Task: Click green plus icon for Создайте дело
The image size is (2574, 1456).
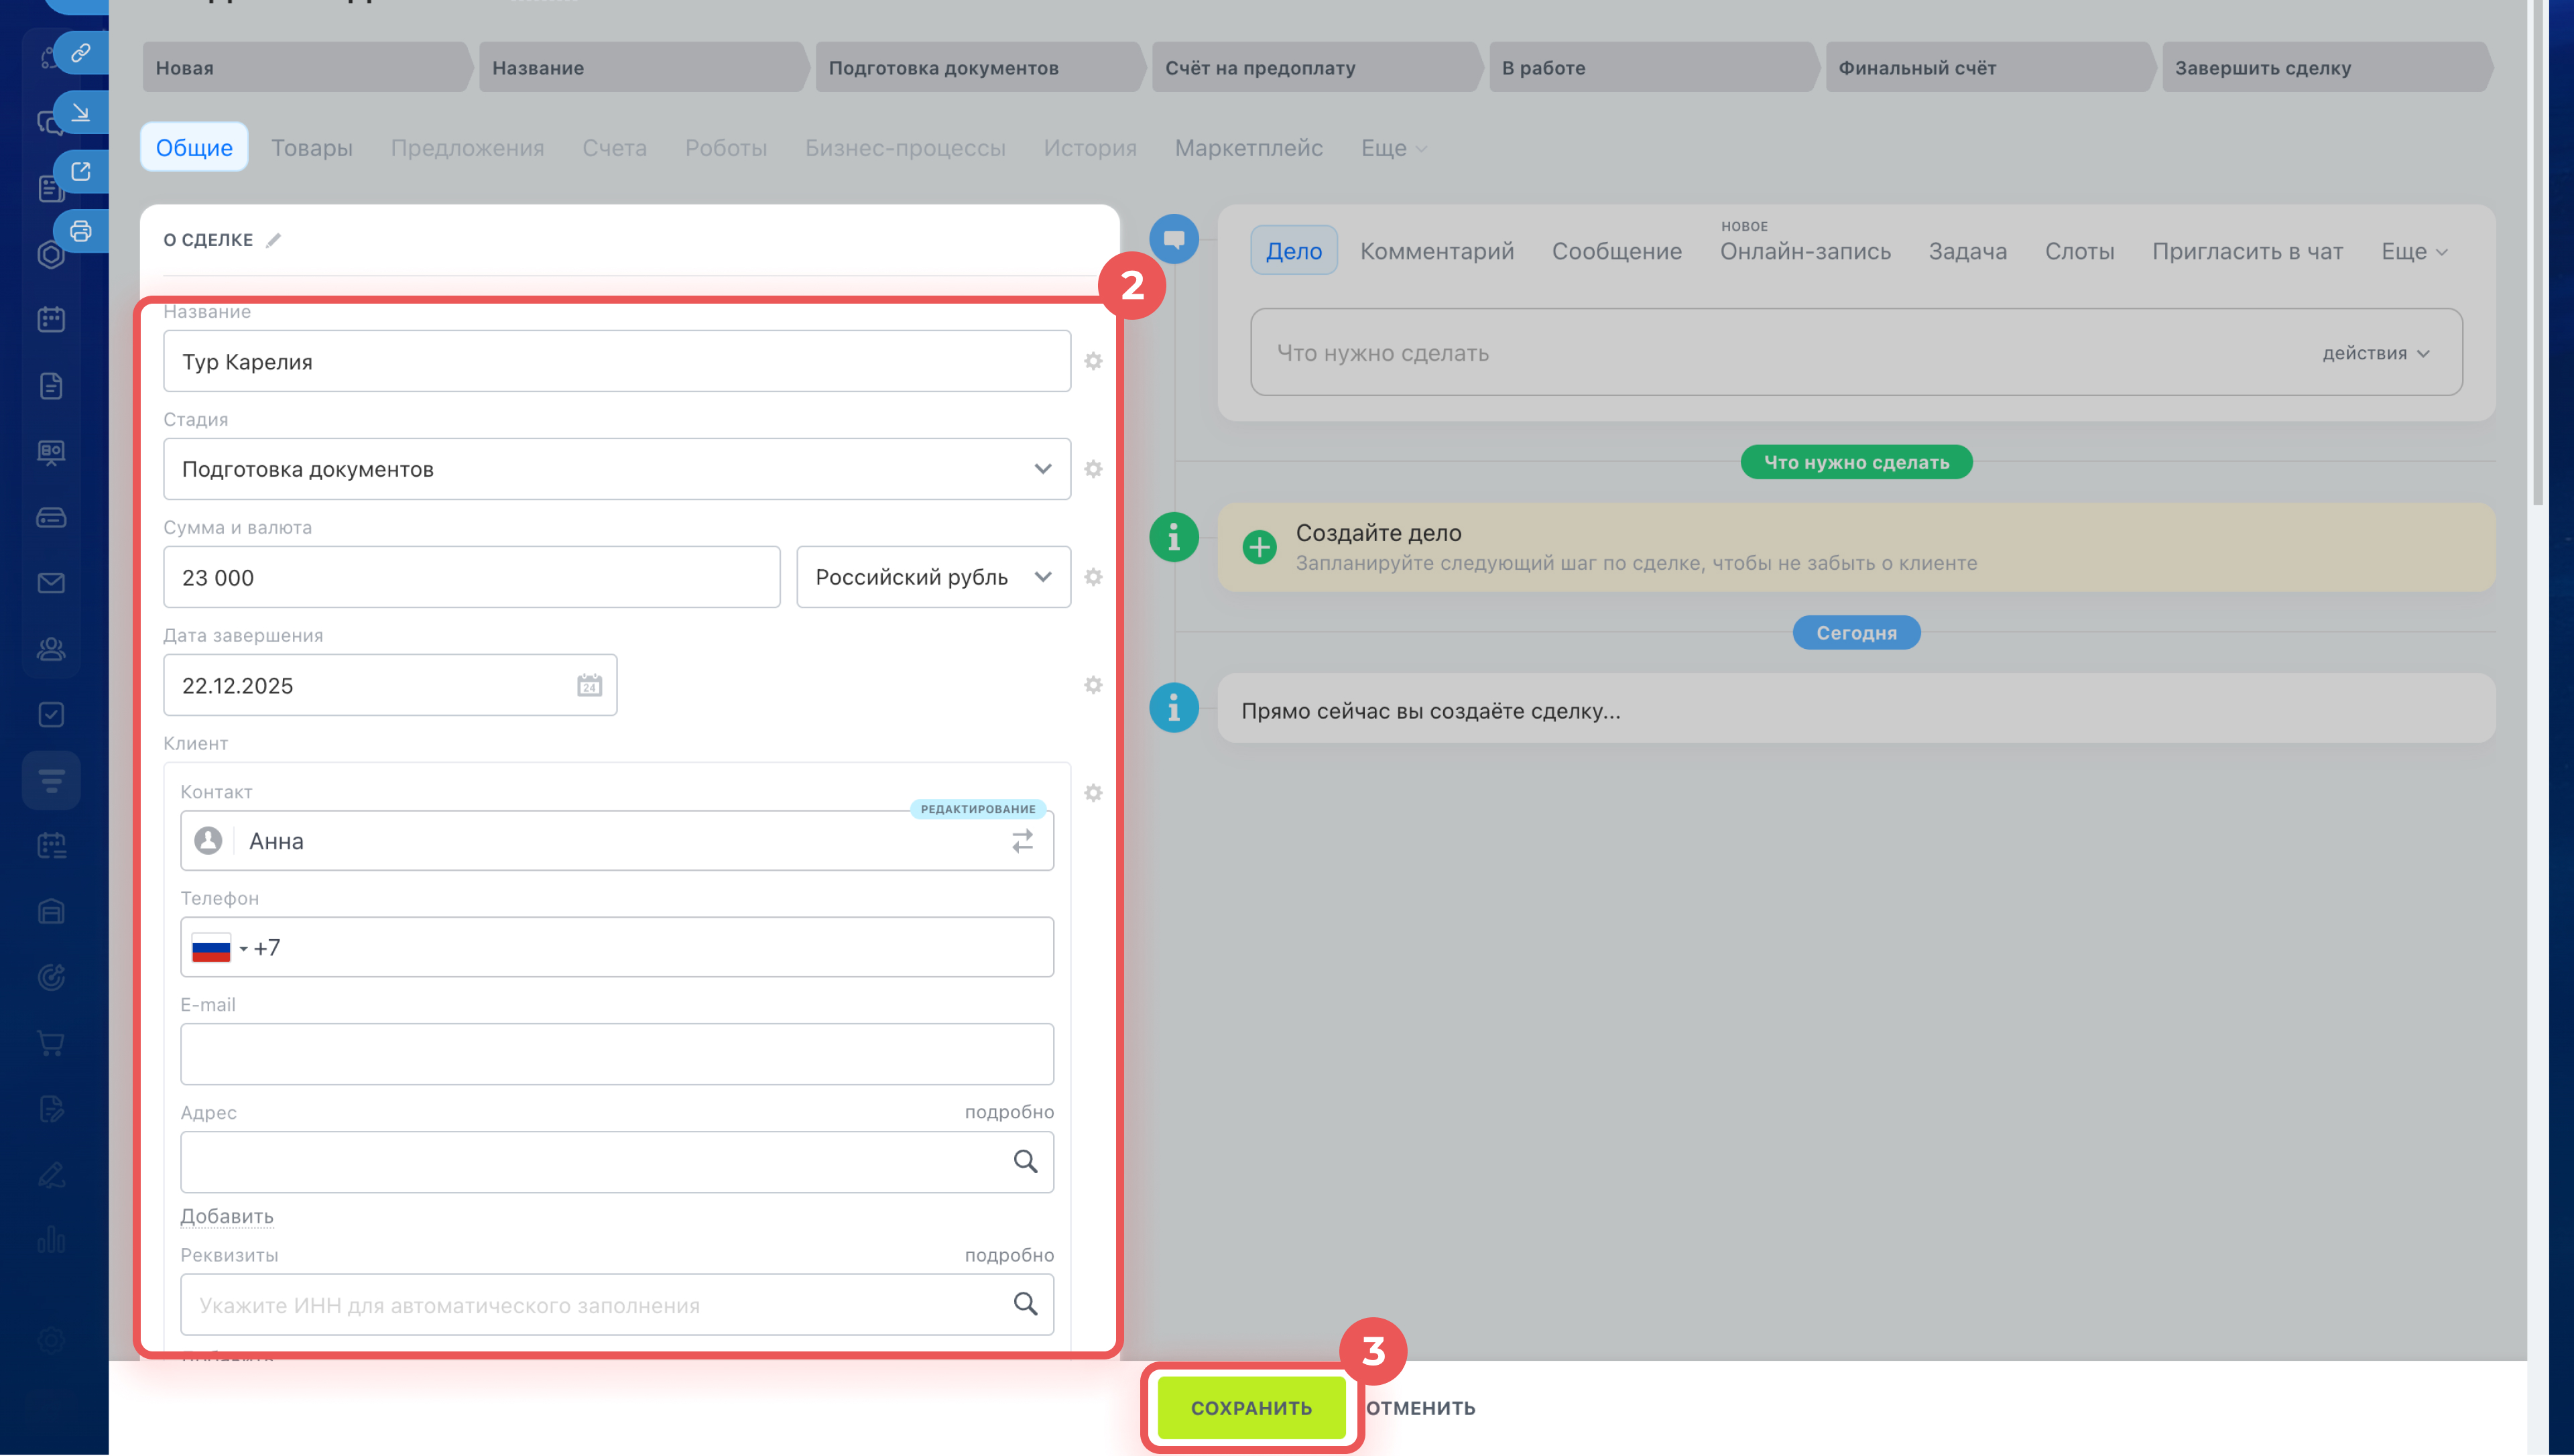Action: pyautogui.click(x=1260, y=547)
